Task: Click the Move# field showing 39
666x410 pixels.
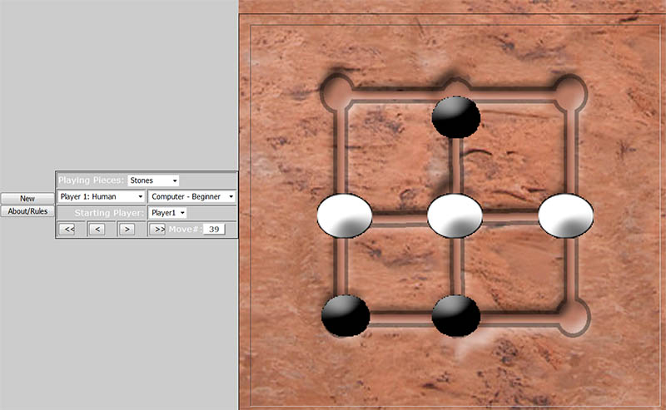Action: (x=214, y=230)
